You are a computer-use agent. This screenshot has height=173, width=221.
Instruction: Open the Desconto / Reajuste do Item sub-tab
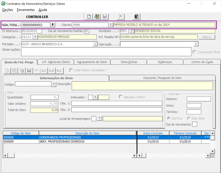click(162, 78)
